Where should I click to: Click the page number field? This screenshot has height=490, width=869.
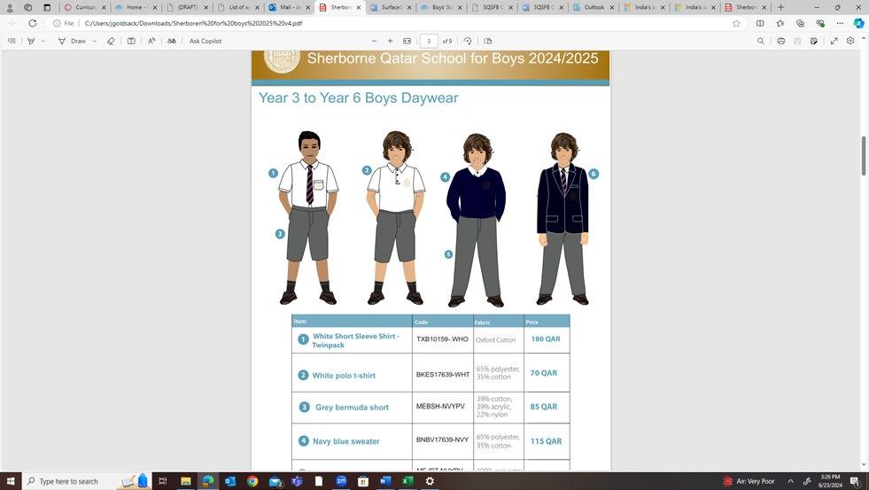pyautogui.click(x=429, y=41)
